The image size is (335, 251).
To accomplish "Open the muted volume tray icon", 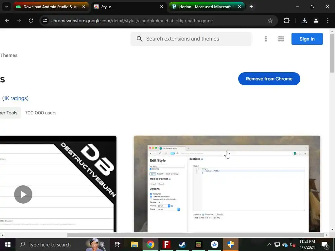I will [x=293, y=244].
